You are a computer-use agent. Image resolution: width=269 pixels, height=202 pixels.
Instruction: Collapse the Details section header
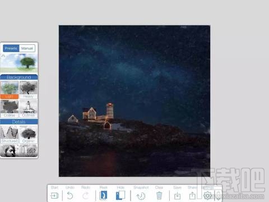coord(19,122)
